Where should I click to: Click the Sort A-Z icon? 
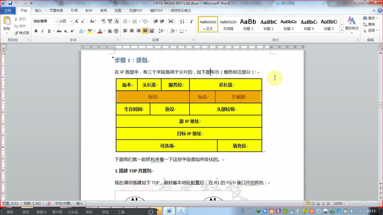click(182, 21)
